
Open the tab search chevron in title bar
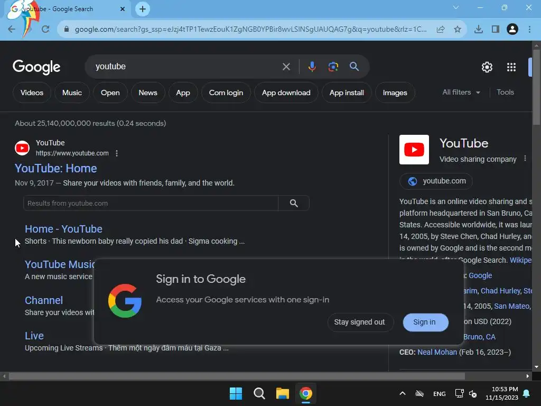[456, 7]
